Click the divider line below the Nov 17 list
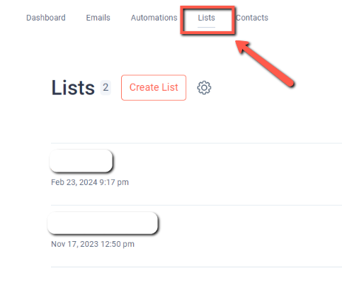Viewport: 342px width, 295px height. pos(196,267)
